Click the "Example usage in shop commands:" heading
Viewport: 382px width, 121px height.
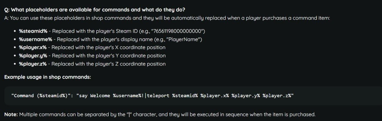[47, 77]
